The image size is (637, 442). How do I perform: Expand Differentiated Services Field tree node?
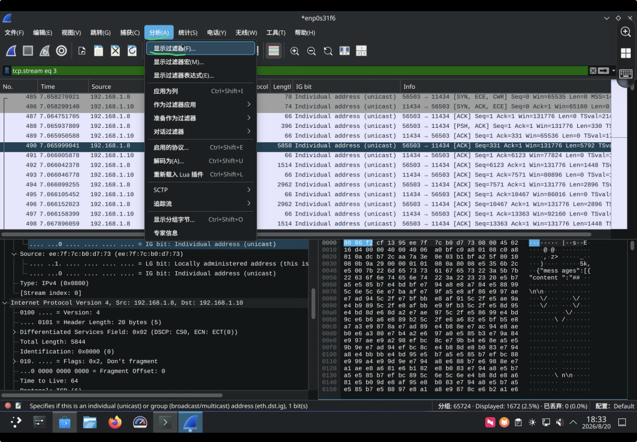coord(14,332)
